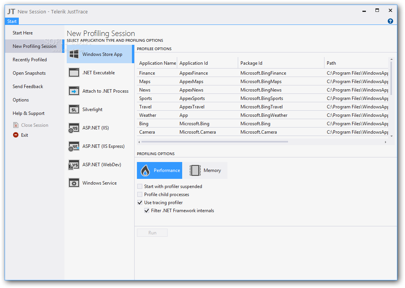Sort by Path column header
405x288 pixels.
(x=356, y=63)
